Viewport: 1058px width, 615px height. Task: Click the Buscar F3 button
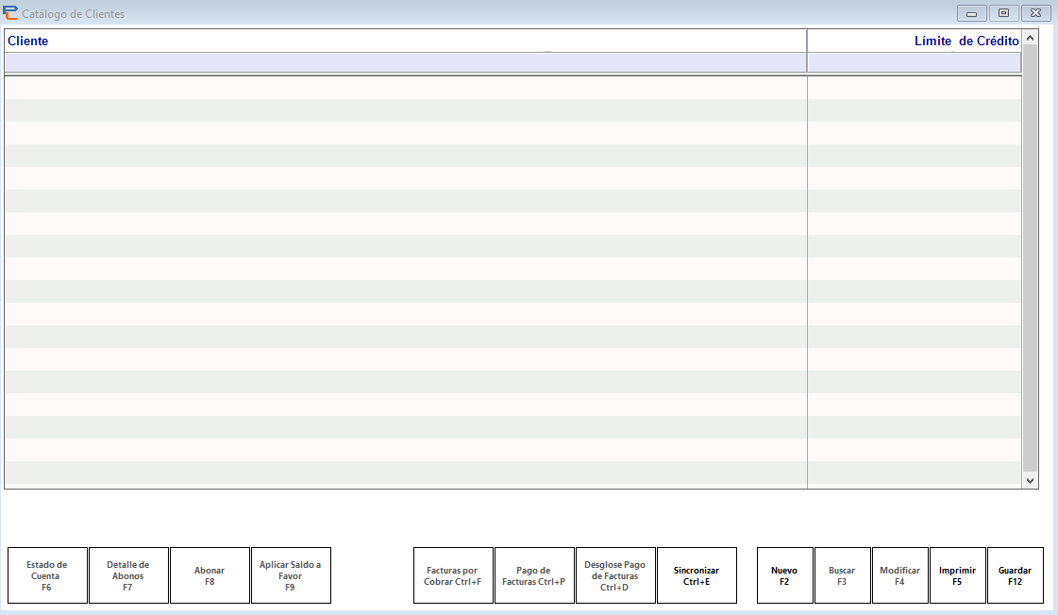click(x=843, y=575)
